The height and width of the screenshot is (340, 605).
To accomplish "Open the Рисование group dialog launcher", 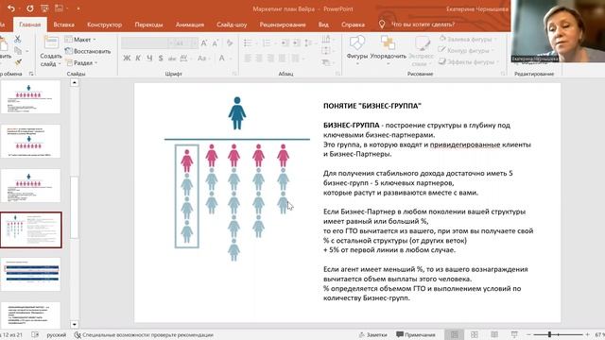I will (503, 74).
